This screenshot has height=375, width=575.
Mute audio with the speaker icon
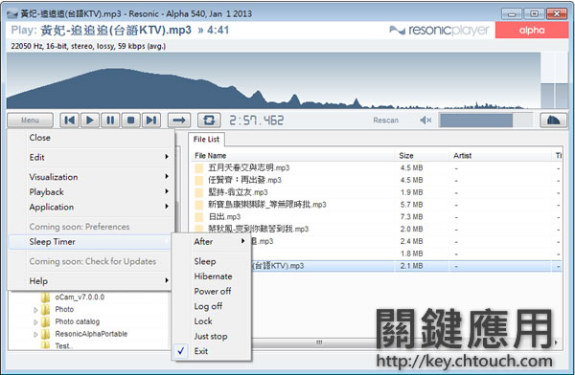click(425, 121)
